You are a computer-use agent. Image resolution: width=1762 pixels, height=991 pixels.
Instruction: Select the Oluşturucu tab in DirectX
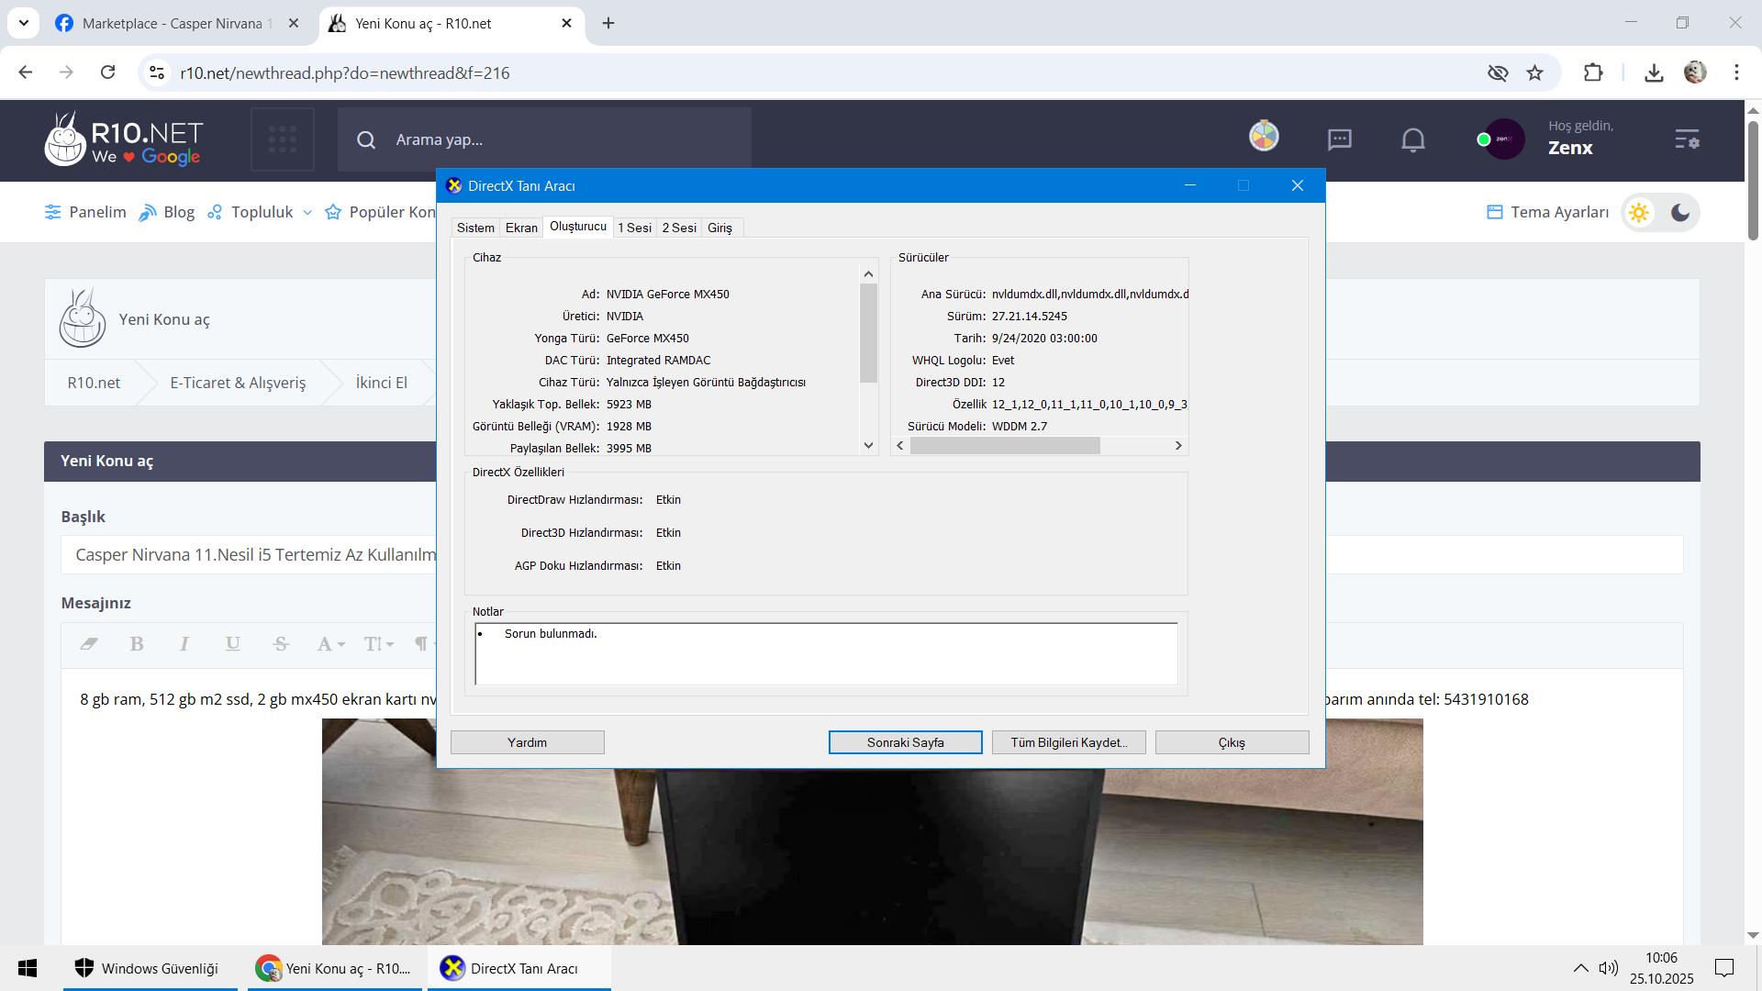(x=578, y=227)
